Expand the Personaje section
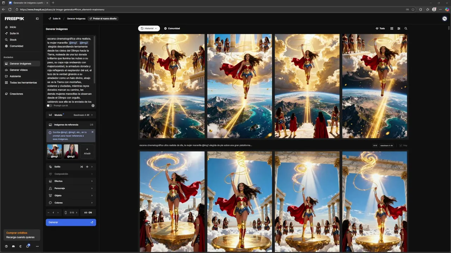The height and width of the screenshot is (253, 451). [71, 188]
